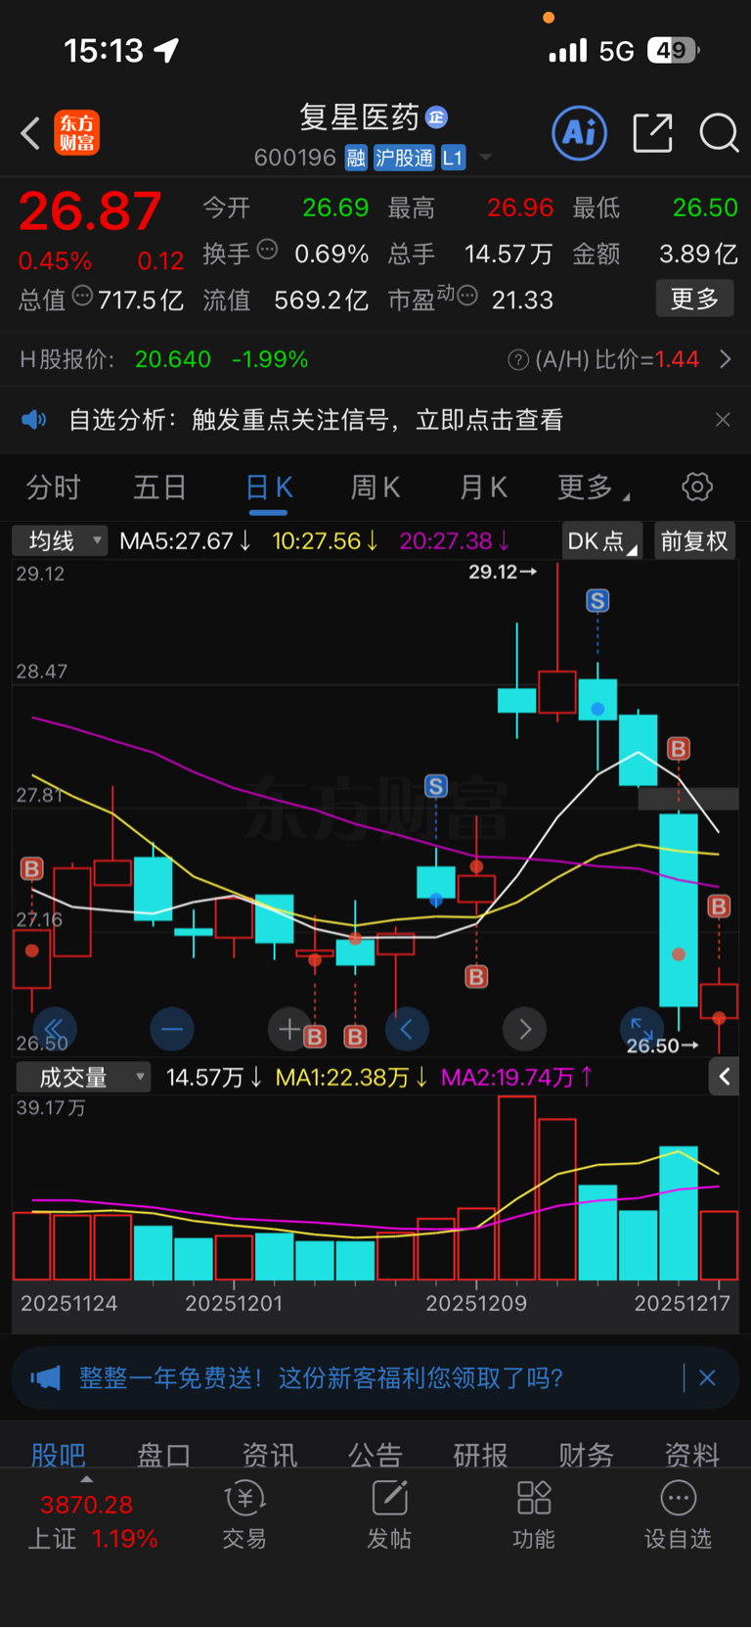Tap the verified badge beside 复星医药

pyautogui.click(x=436, y=117)
